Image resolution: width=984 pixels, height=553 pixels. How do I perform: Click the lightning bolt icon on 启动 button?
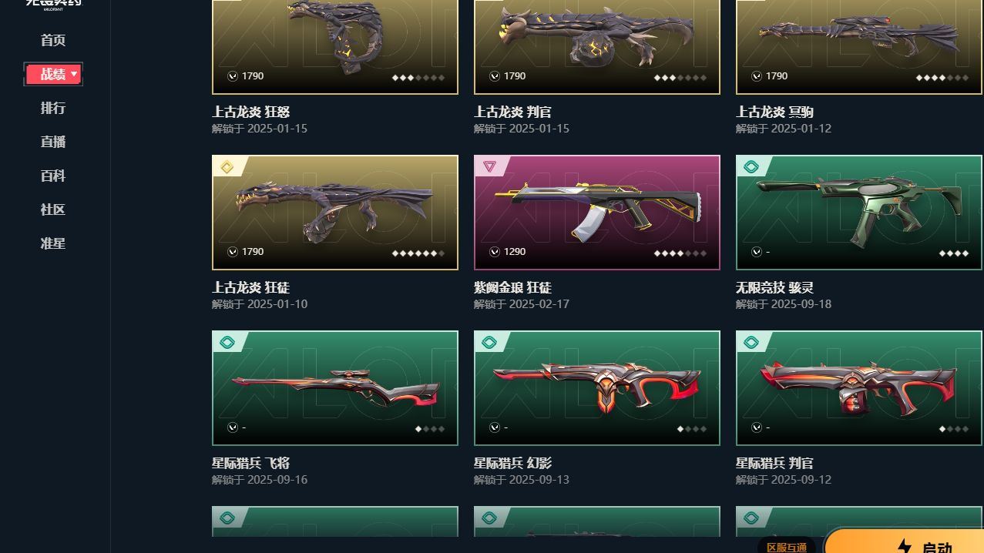point(905,547)
